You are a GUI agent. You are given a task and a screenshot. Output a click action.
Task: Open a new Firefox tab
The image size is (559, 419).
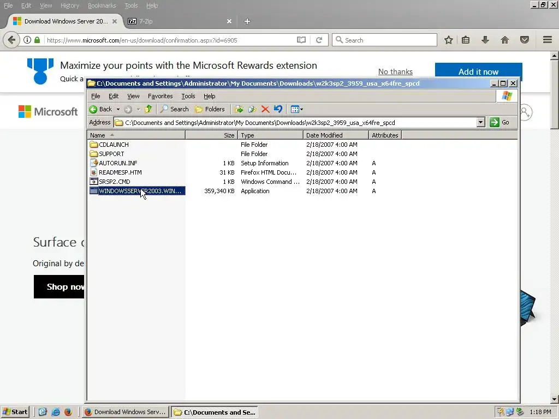click(247, 21)
